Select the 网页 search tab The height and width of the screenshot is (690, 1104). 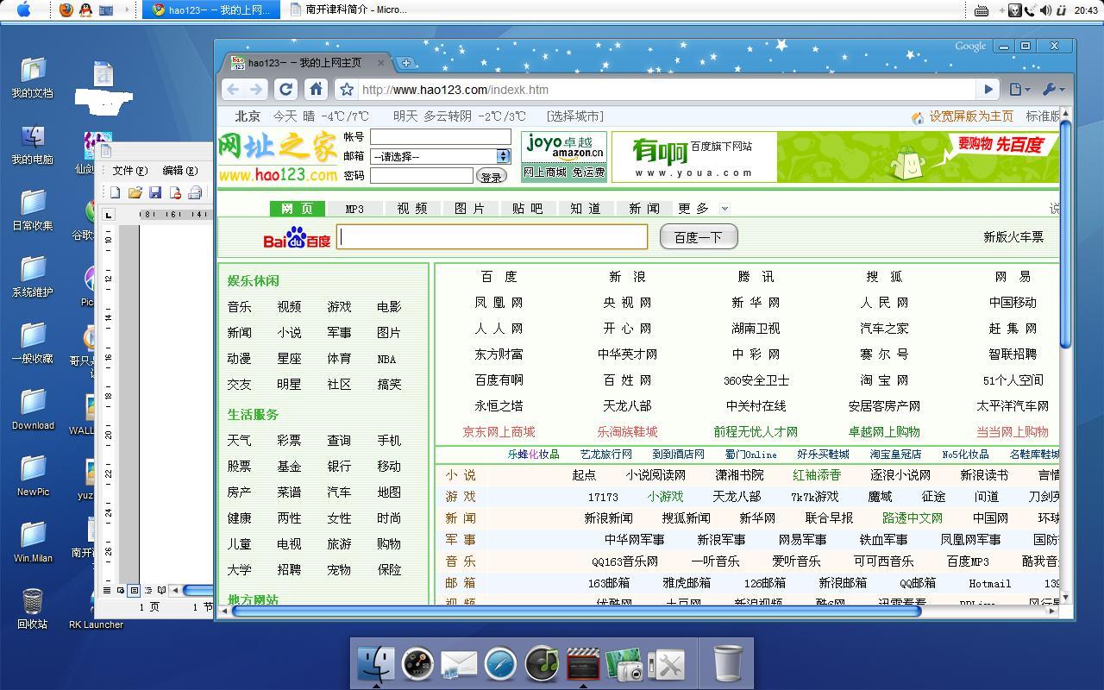(x=297, y=209)
